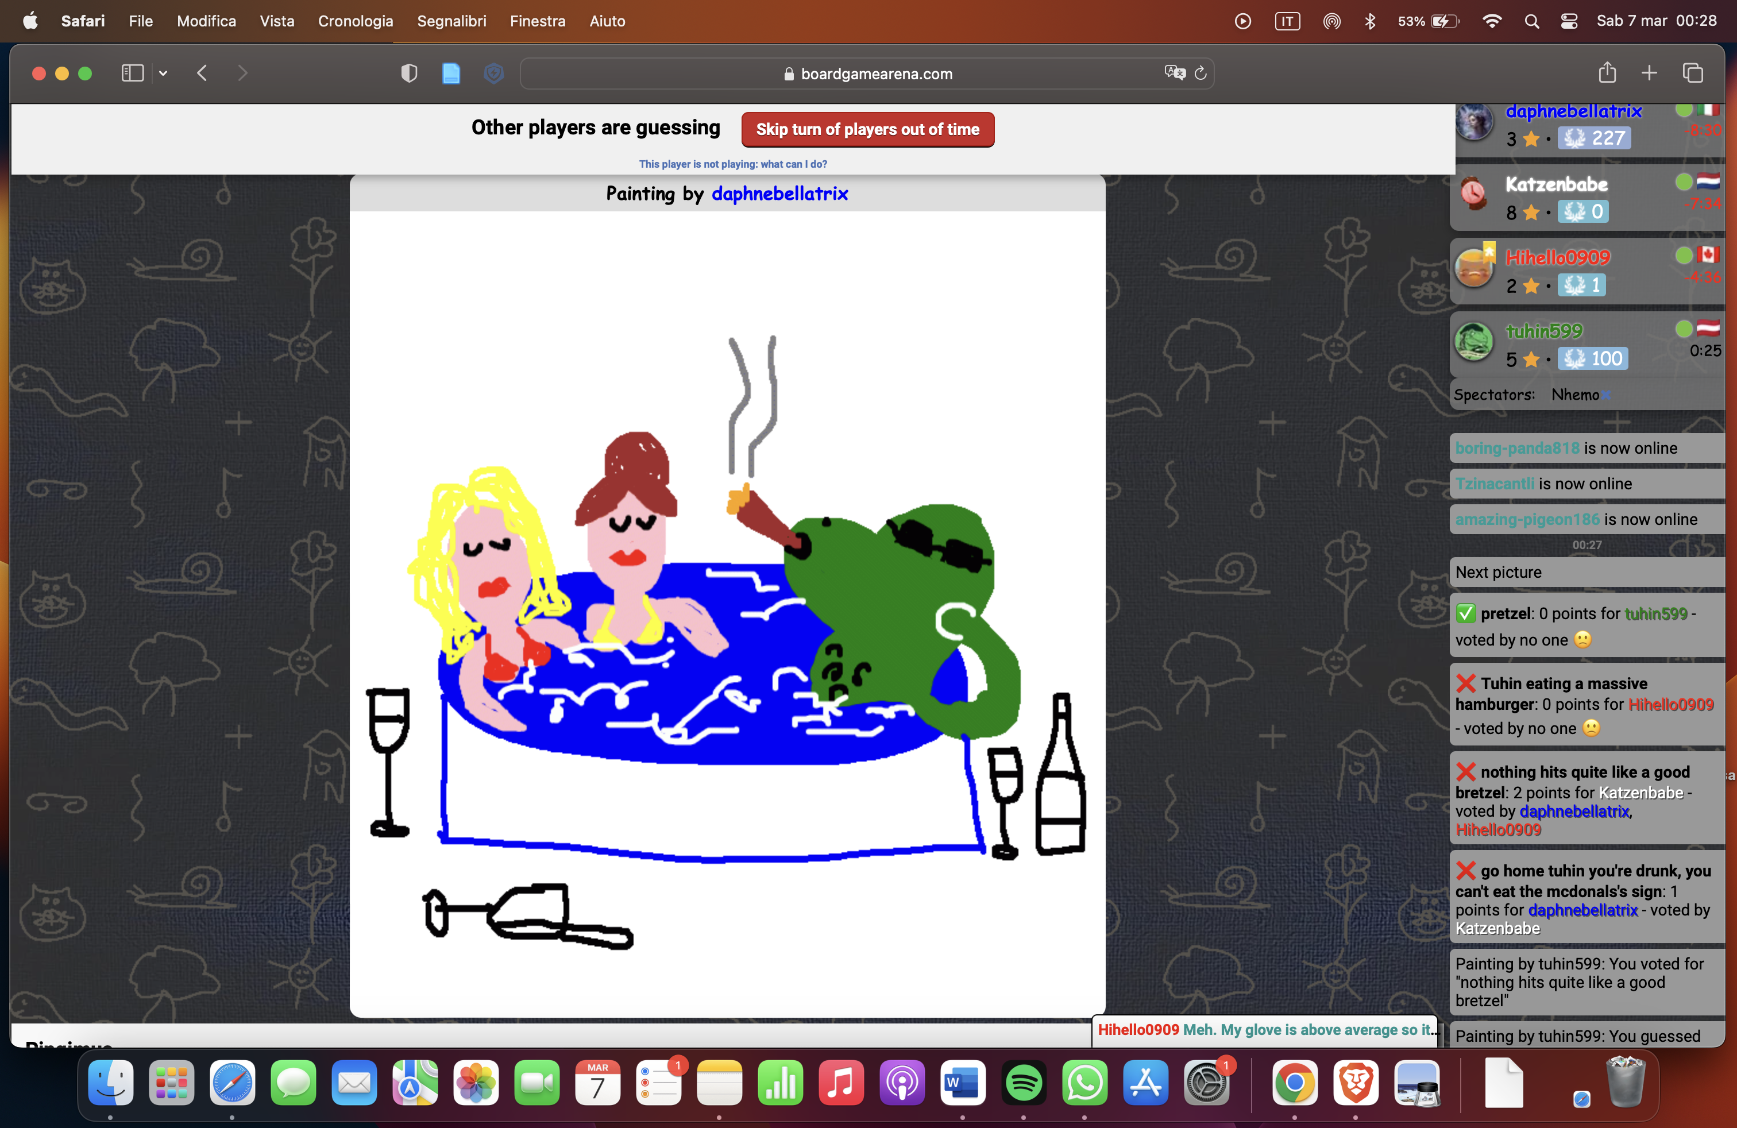1737x1128 pixels.
Task: Toggle the Wi-Fi menu bar icon
Action: (1492, 21)
